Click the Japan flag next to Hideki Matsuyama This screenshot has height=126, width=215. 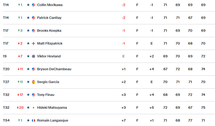[x=34, y=108]
